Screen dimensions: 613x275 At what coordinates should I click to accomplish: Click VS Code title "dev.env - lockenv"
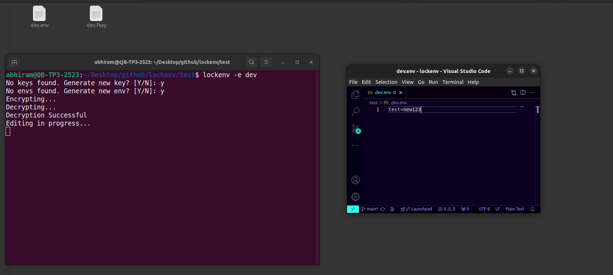(444, 71)
